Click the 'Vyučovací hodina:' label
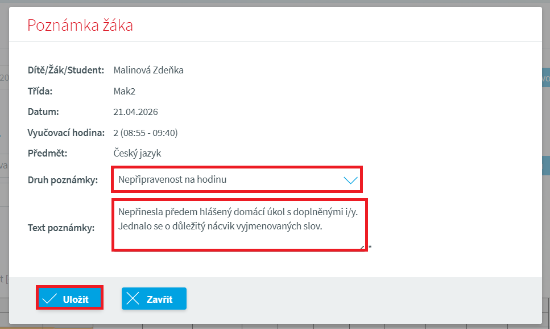Screen dimensions: 550x329 [x=65, y=133]
